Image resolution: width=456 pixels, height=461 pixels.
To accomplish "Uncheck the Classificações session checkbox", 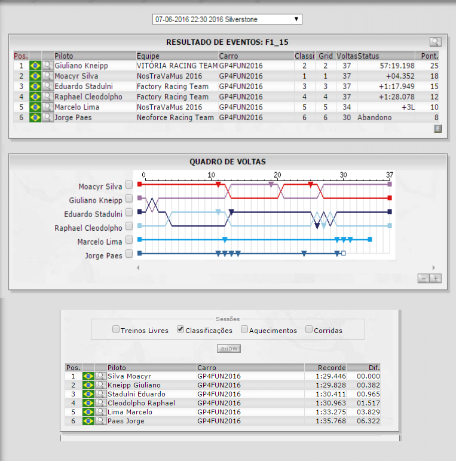I will (x=180, y=329).
